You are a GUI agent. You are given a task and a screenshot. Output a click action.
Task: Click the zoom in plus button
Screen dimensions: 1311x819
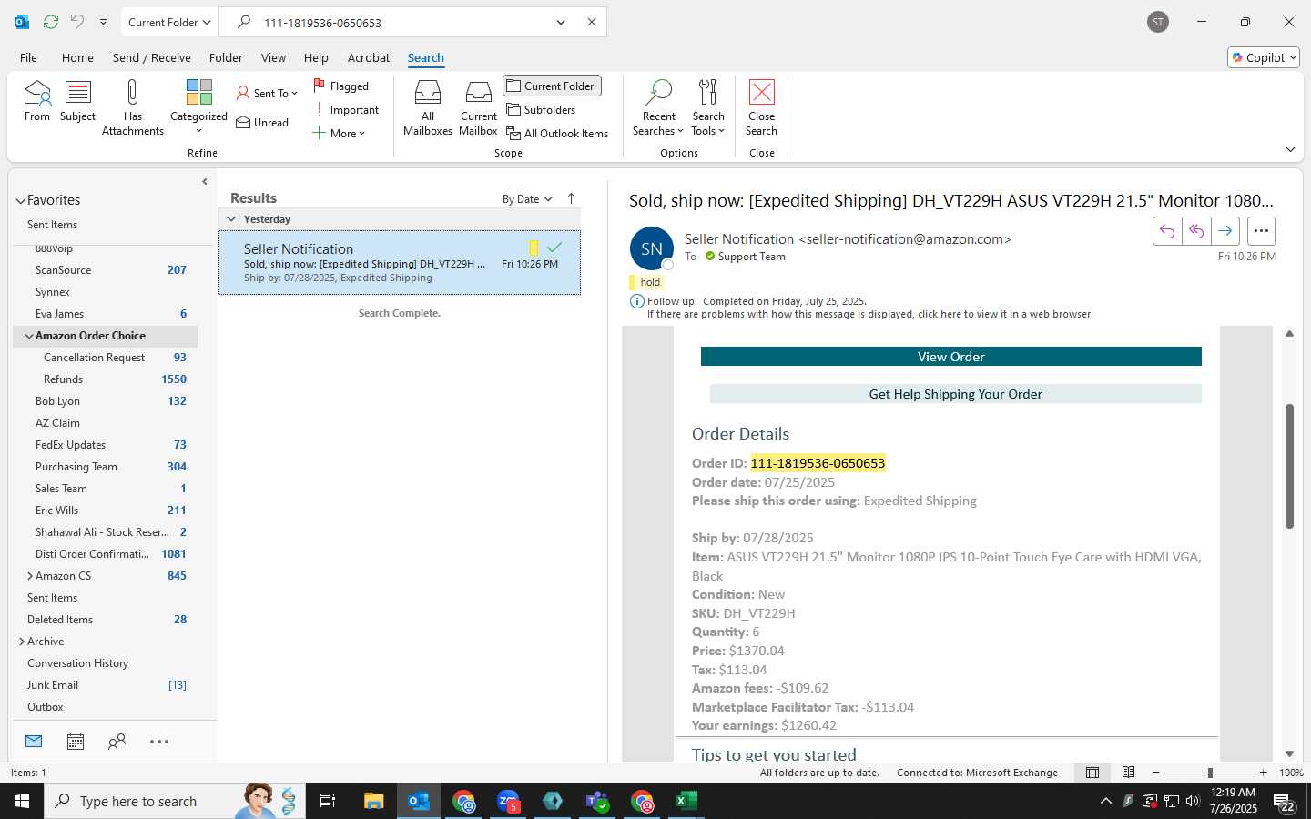[1263, 773]
